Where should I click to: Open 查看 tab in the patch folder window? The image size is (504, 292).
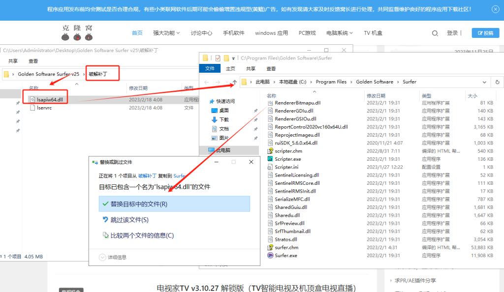pyautogui.click(x=33, y=61)
